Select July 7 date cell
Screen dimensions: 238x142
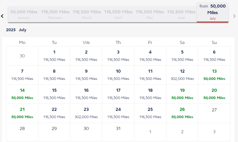(22, 75)
